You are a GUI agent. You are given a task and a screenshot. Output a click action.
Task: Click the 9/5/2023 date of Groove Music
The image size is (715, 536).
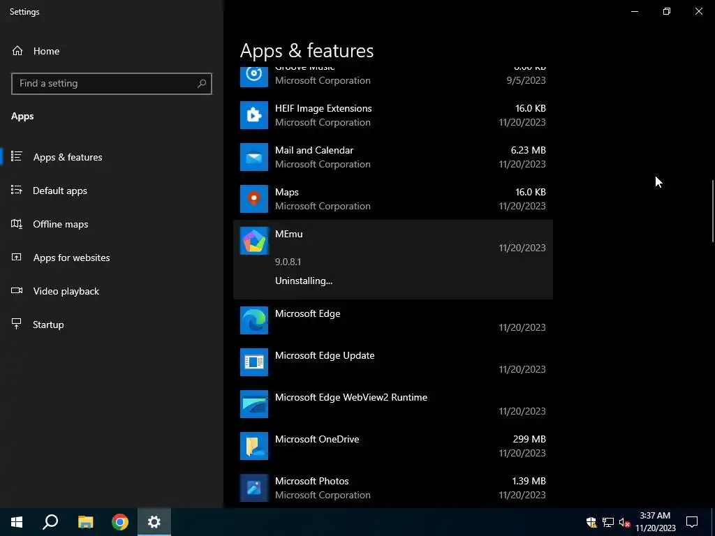tap(526, 80)
